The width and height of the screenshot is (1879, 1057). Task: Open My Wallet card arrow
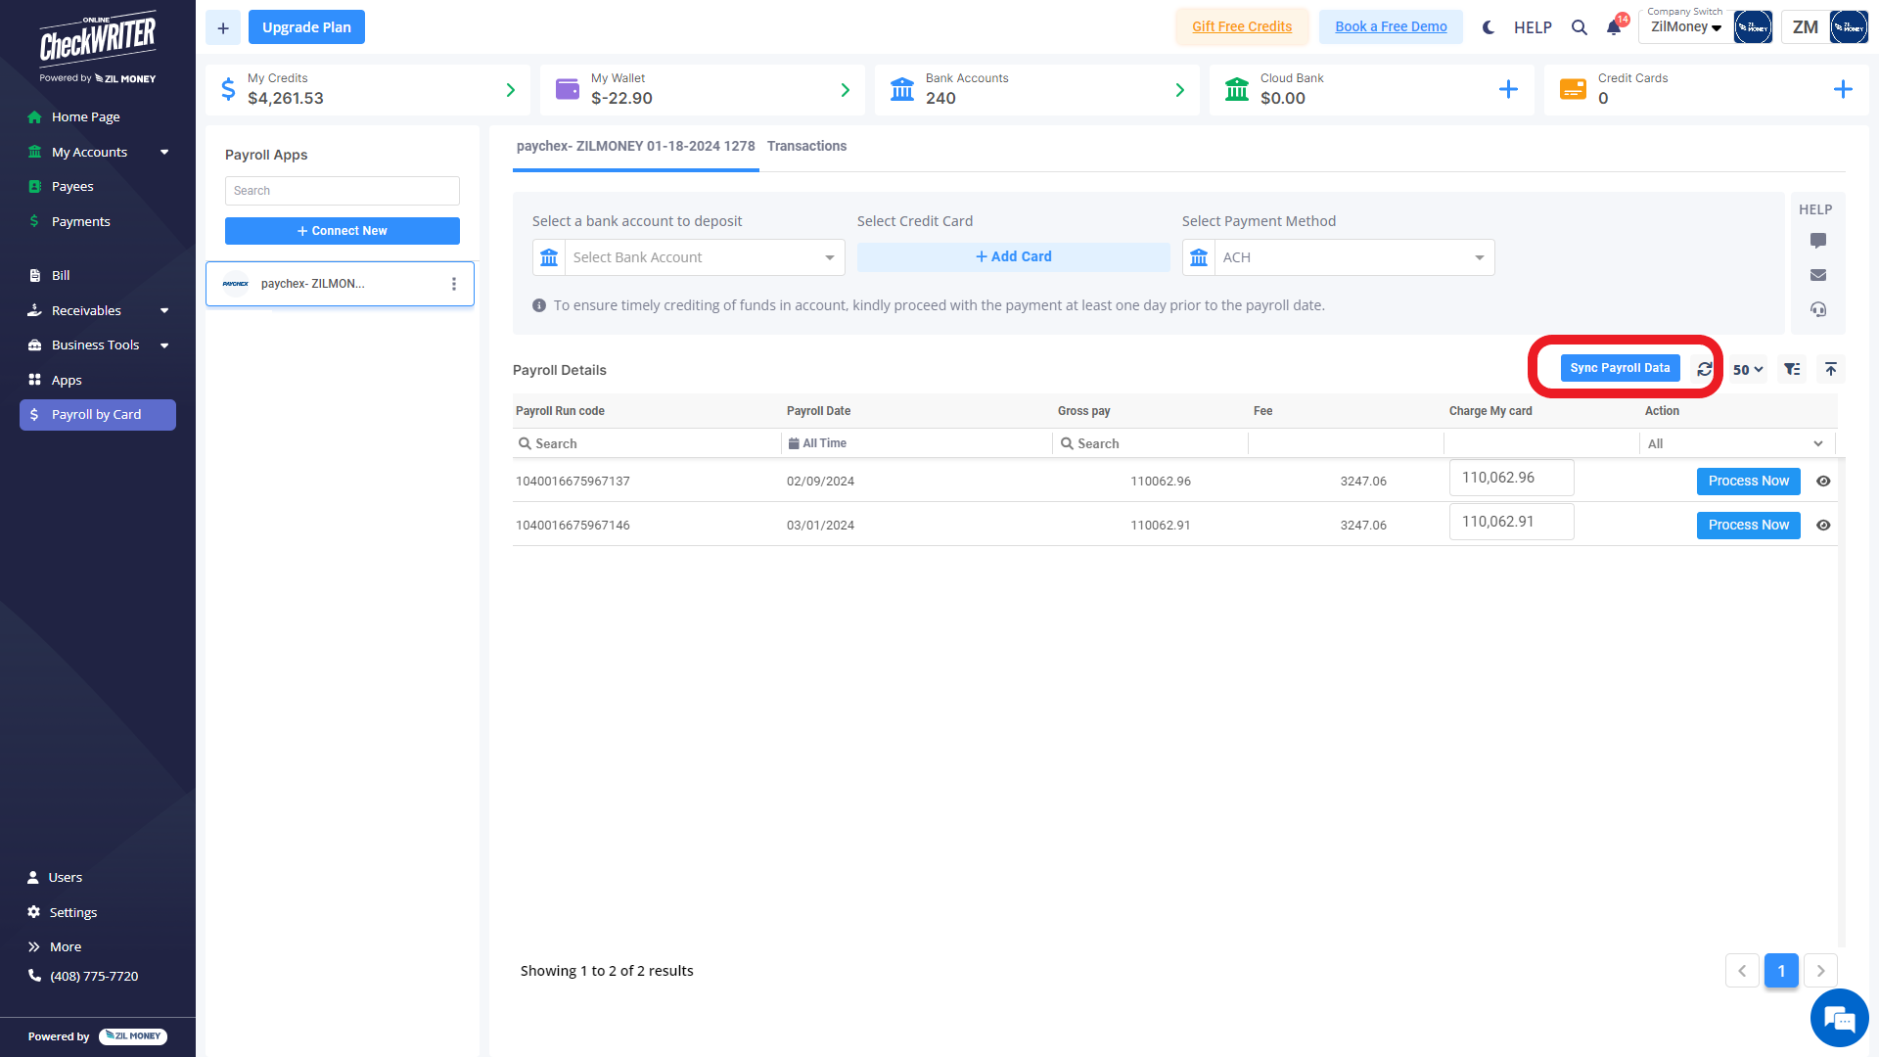[846, 90]
